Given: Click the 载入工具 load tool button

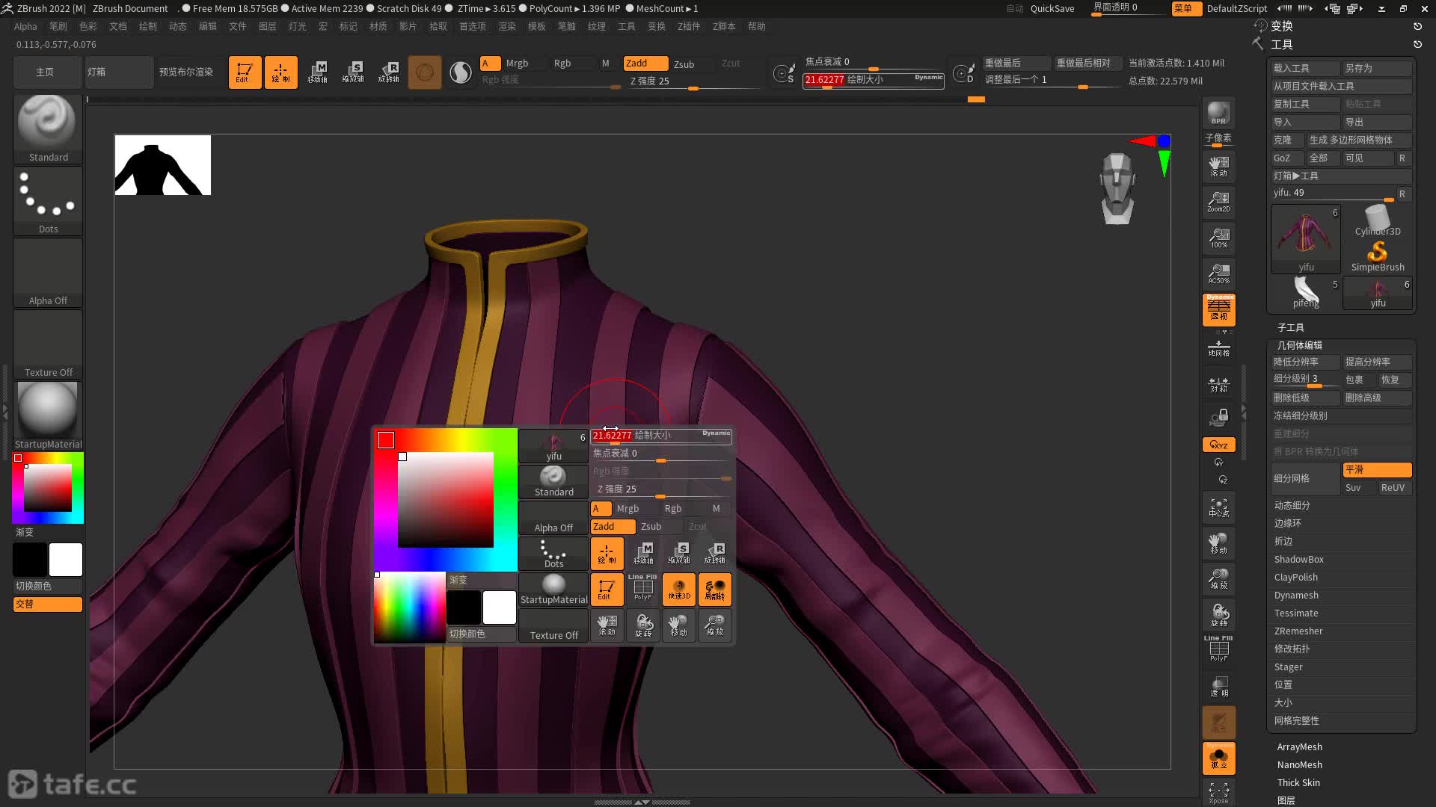Looking at the screenshot, I should pyautogui.click(x=1305, y=68).
